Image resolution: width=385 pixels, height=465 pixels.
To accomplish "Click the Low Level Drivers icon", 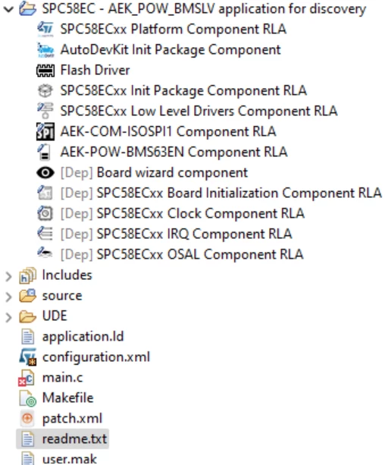I will coord(45,111).
